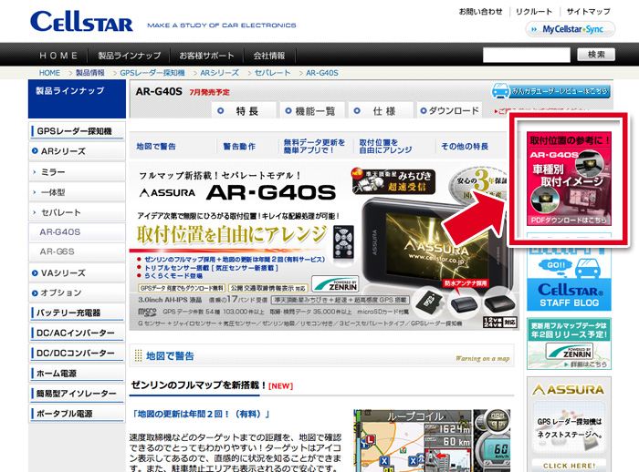Go to 製品情報 breadcrumb
This screenshot has width=639, height=472.
(x=90, y=73)
